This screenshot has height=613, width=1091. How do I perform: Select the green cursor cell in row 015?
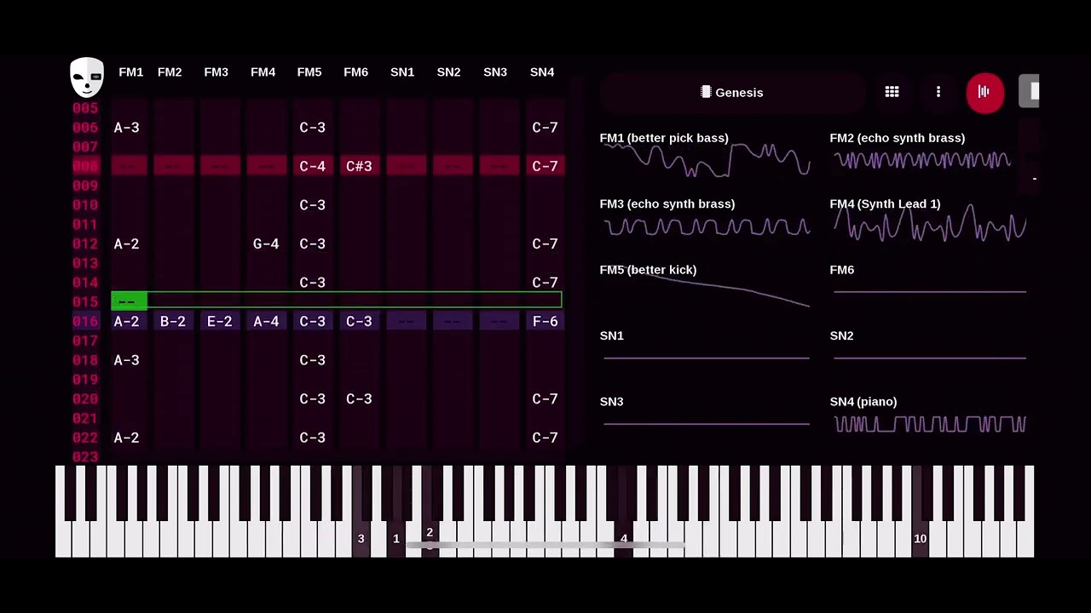pos(129,301)
